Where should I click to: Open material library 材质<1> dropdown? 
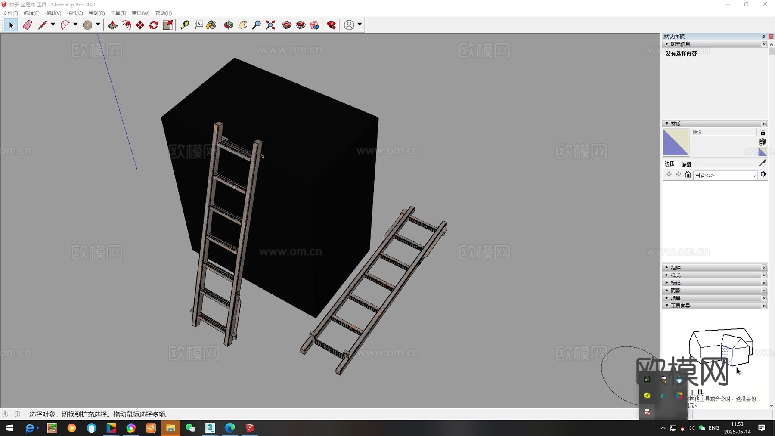pyautogui.click(x=725, y=175)
